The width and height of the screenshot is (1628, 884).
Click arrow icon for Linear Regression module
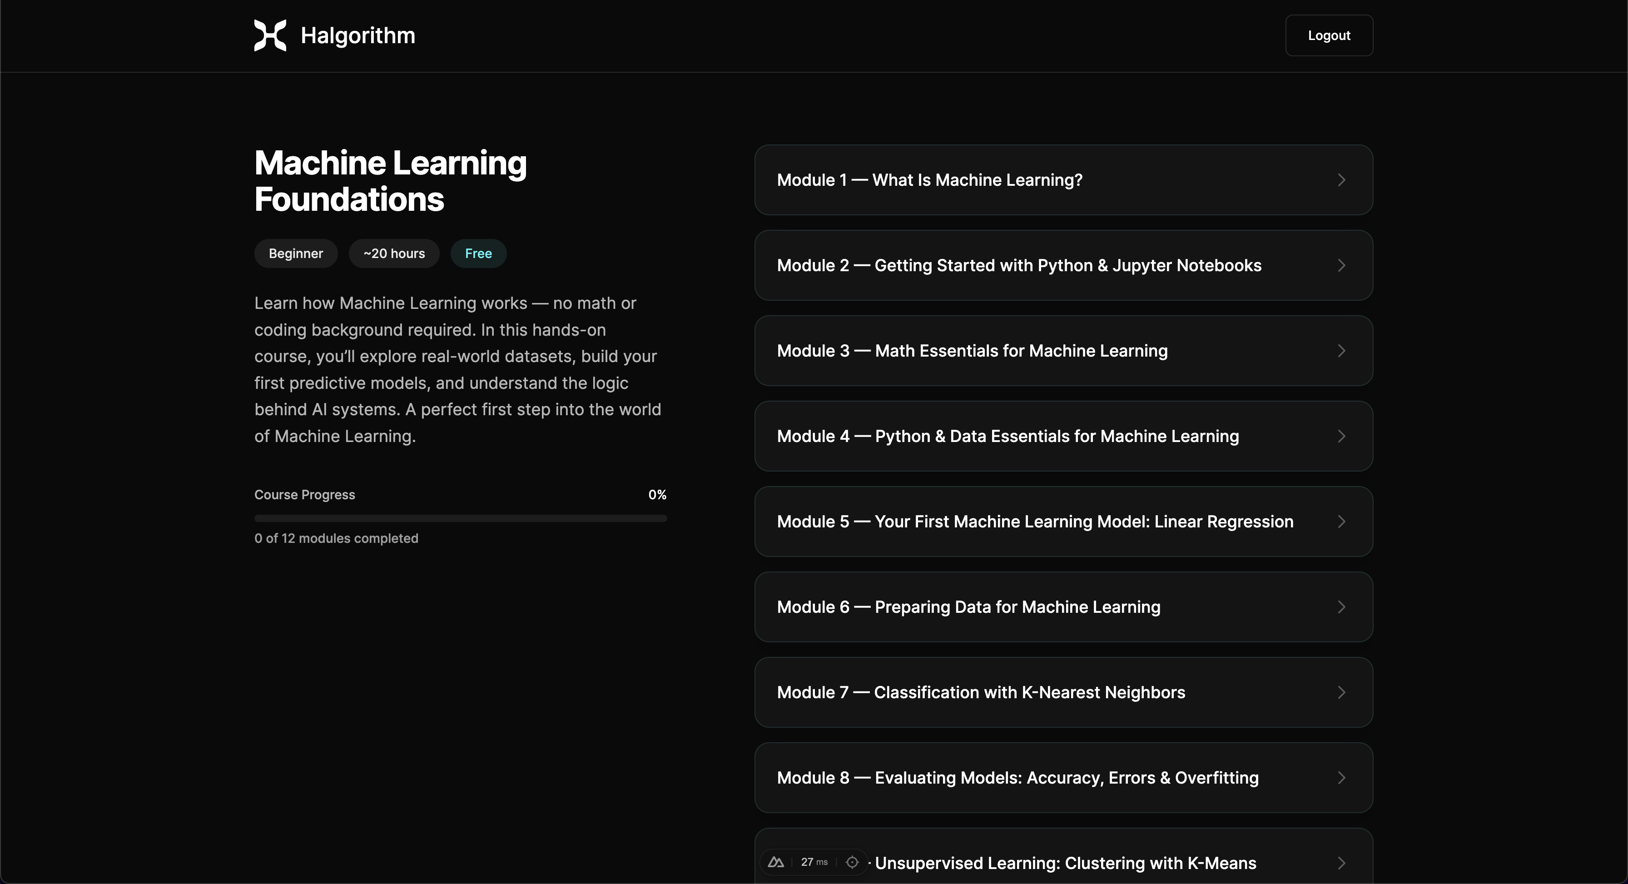click(1341, 521)
